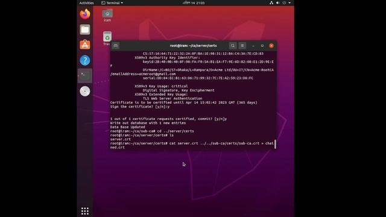Launch Ubuntu Software from the dock

coord(85,45)
